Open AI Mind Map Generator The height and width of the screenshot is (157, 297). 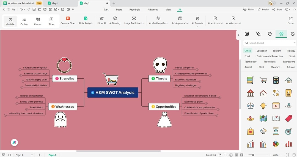(x=158, y=20)
